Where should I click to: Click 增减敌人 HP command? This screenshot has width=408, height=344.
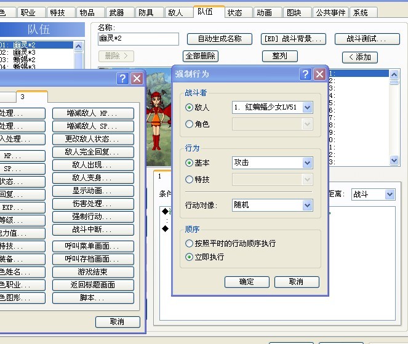click(93, 113)
